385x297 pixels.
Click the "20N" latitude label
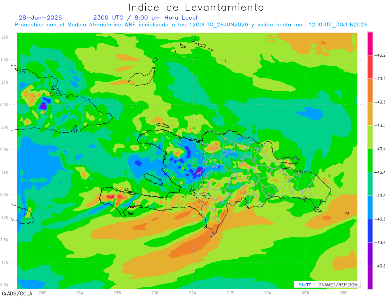pos(5,127)
